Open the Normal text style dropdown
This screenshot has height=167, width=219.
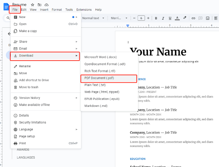coord(93,18)
